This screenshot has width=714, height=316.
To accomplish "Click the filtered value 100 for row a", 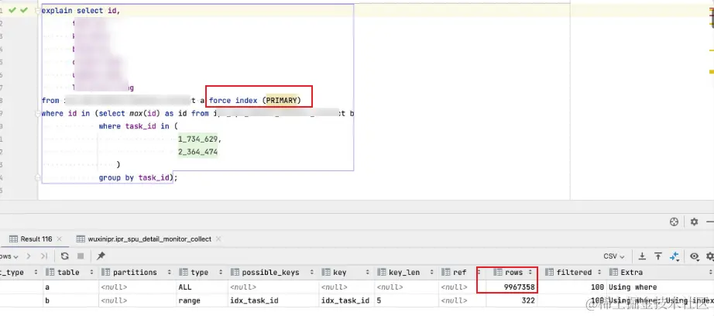I will [x=597, y=287].
